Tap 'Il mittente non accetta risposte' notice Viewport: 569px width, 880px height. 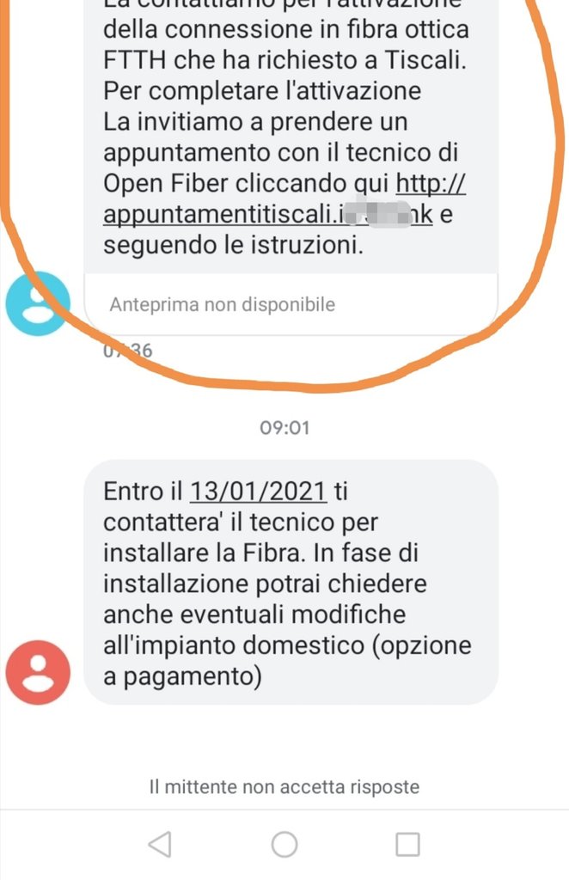point(284,787)
